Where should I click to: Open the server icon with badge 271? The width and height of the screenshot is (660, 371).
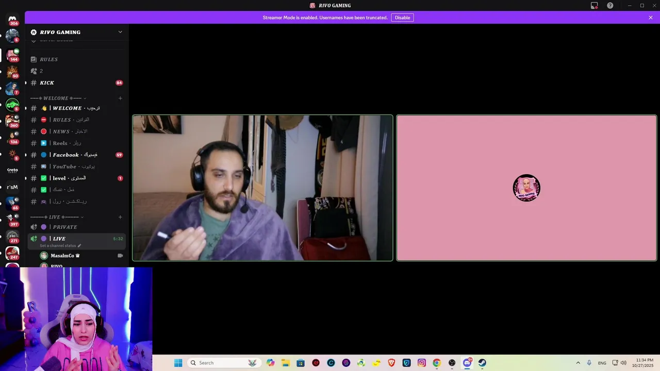pyautogui.click(x=12, y=237)
